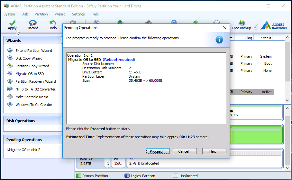The image size is (292, 180).
Task: Close the Pending Operations dialog
Action: pyautogui.click(x=224, y=28)
